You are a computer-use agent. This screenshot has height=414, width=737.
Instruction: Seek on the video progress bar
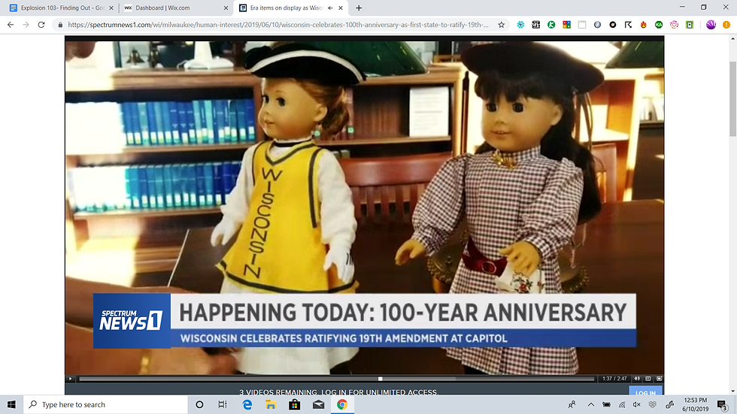click(x=337, y=379)
